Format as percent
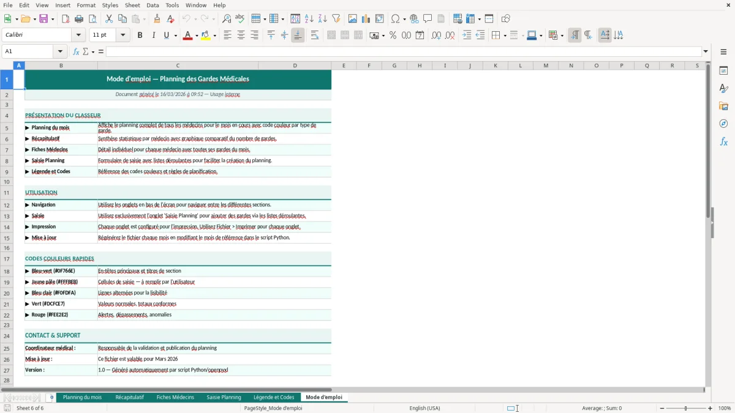The width and height of the screenshot is (735, 413). pyautogui.click(x=393, y=35)
